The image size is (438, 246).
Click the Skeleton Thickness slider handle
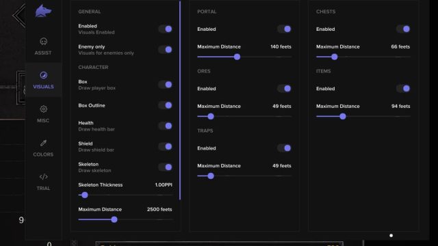click(85, 195)
